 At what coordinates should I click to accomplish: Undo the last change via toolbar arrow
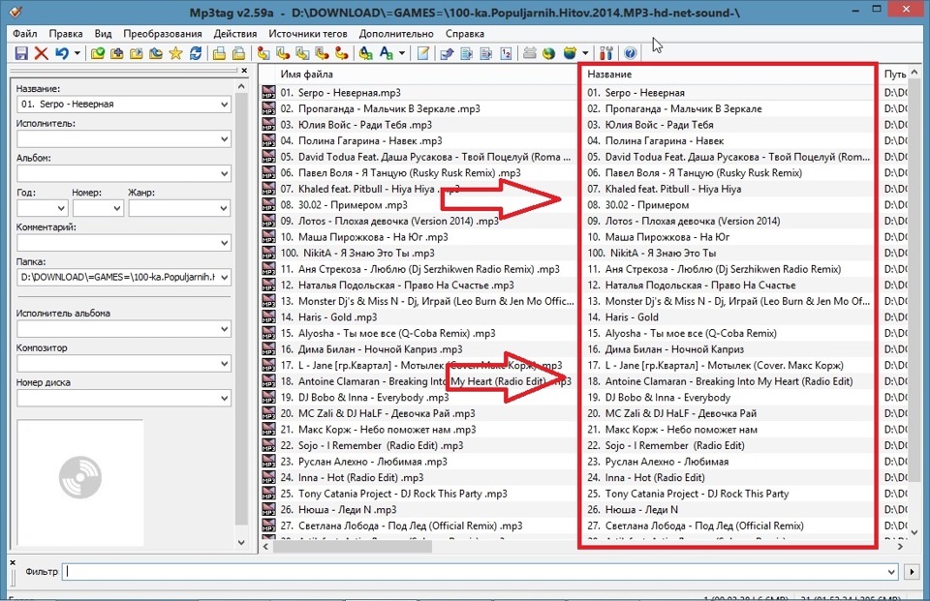click(61, 53)
